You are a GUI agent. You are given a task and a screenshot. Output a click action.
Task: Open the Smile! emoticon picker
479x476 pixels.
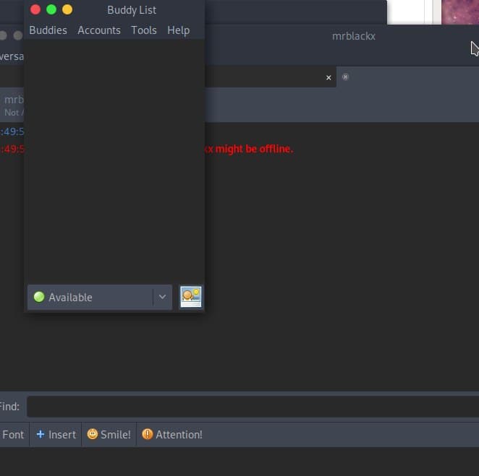coord(109,435)
